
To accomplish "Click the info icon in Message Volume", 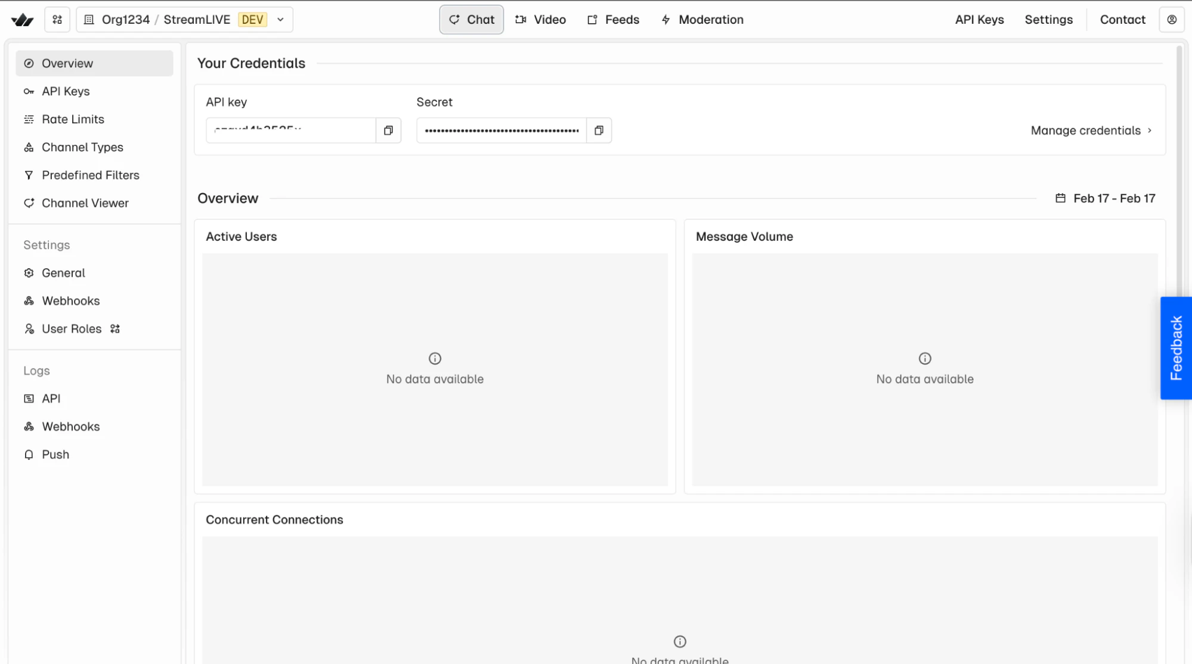I will point(924,358).
